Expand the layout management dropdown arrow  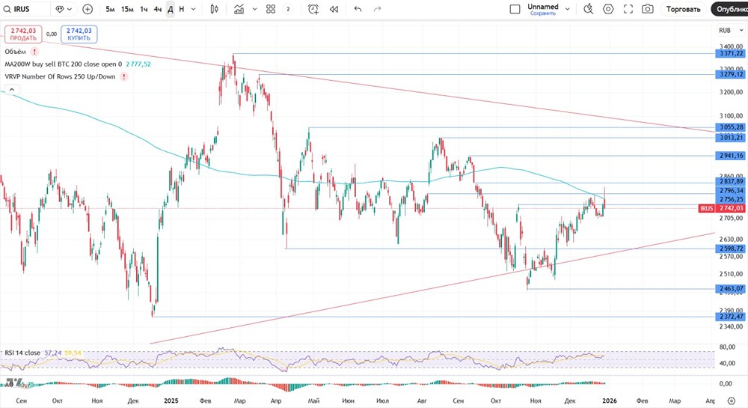(x=568, y=9)
